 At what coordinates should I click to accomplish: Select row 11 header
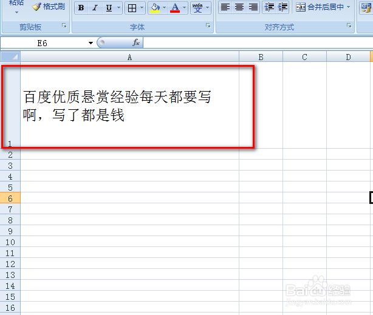coord(10,253)
